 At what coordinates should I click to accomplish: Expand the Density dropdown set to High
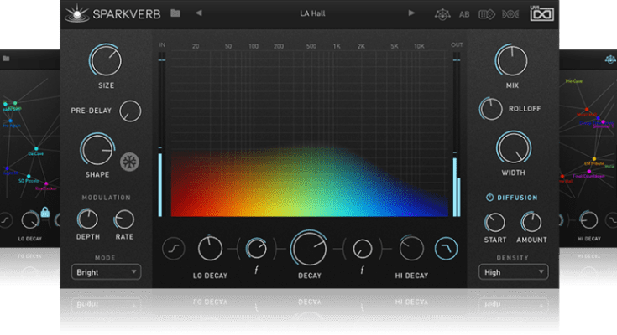click(513, 271)
